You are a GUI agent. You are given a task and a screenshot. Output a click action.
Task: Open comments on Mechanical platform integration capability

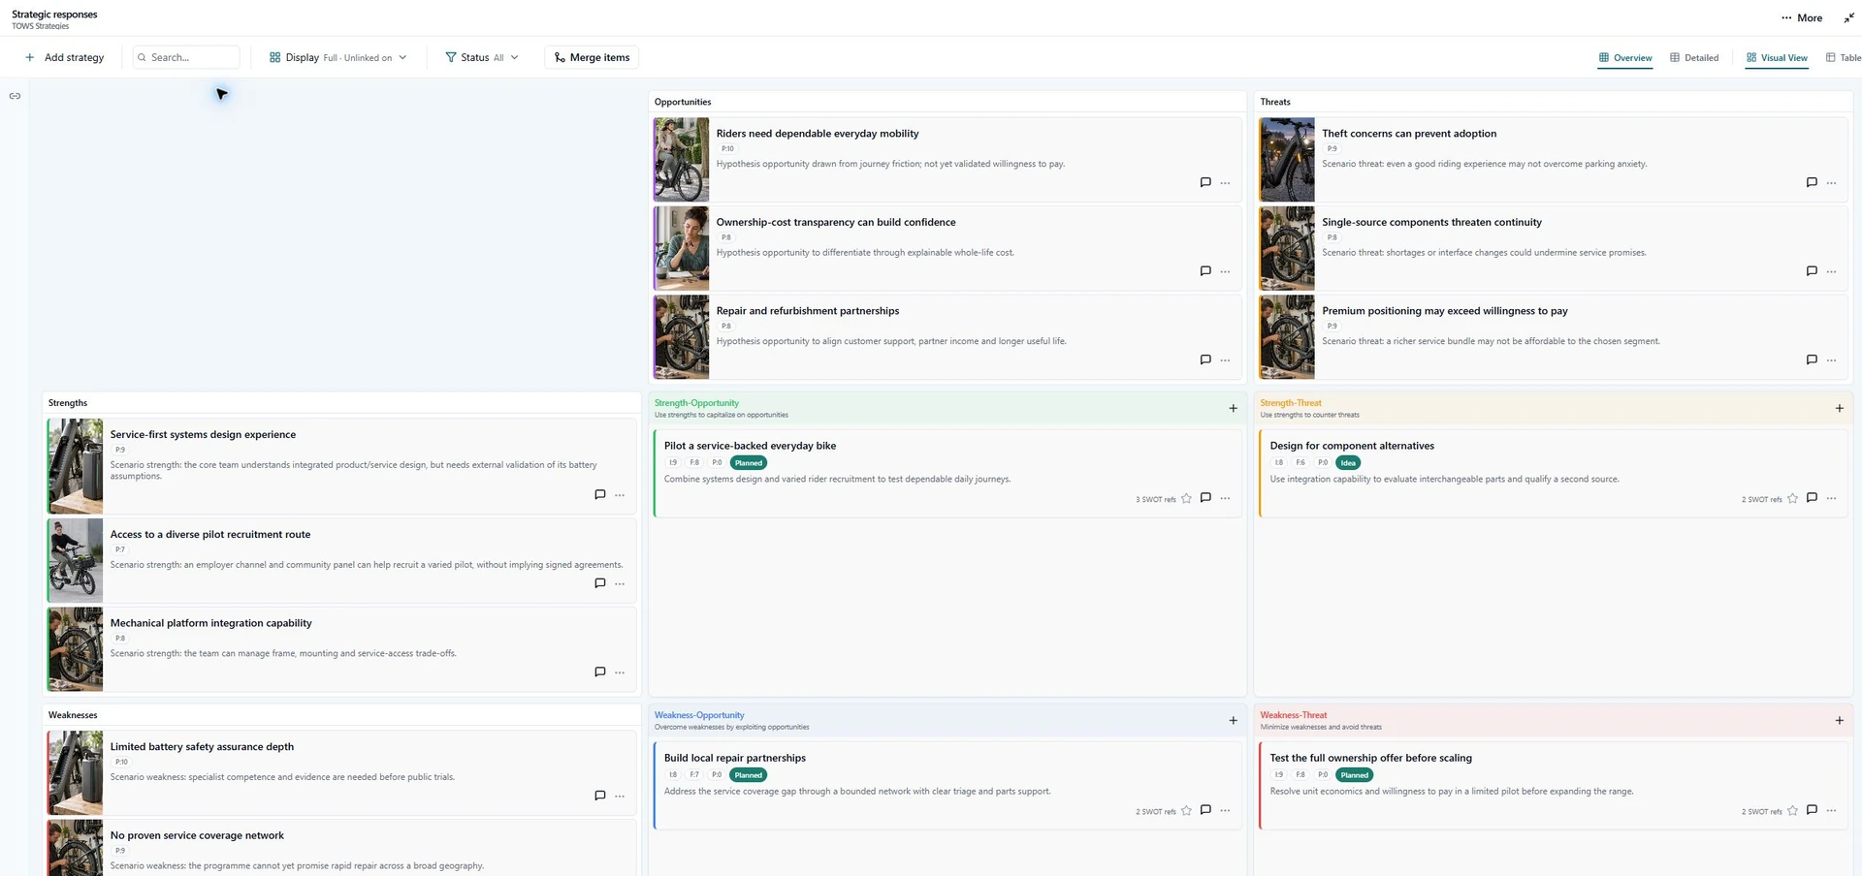(599, 672)
